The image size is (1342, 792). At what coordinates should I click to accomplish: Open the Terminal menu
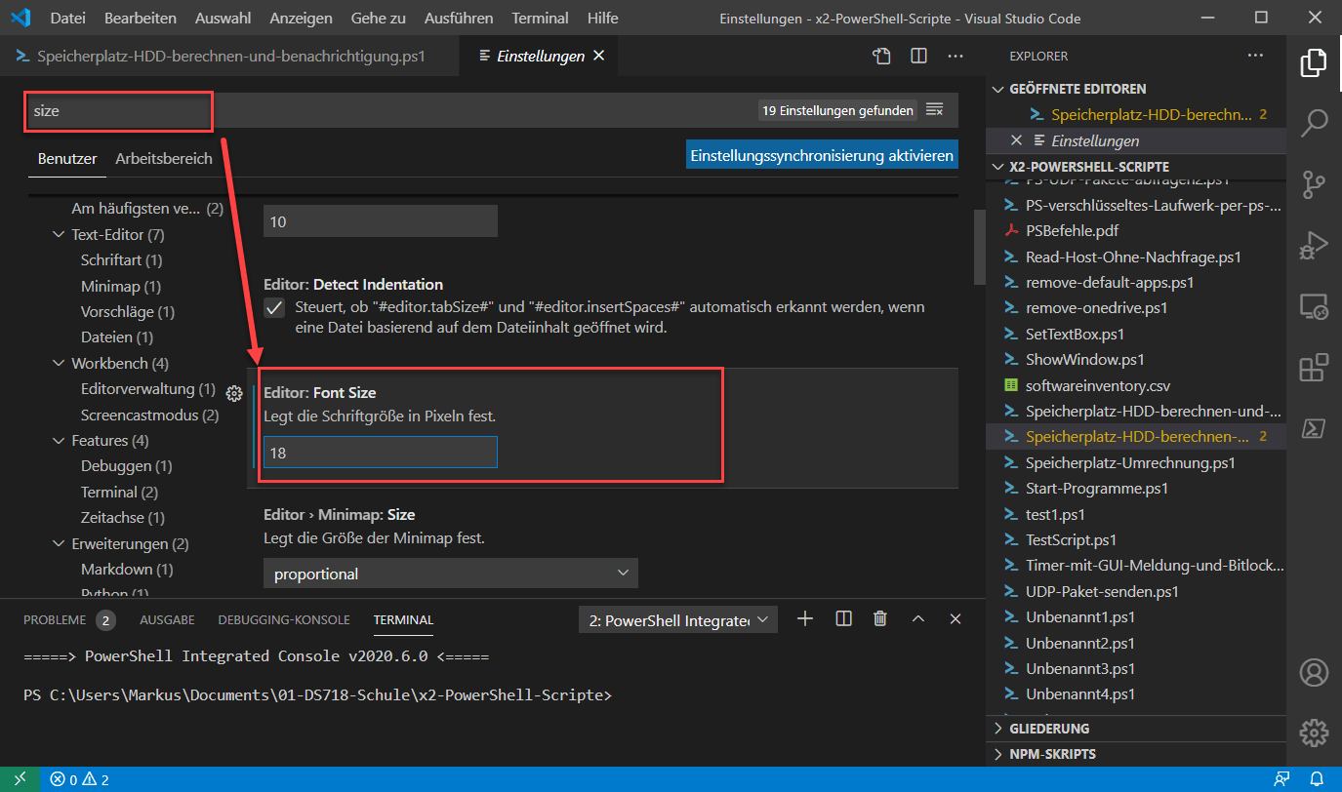pos(539,18)
